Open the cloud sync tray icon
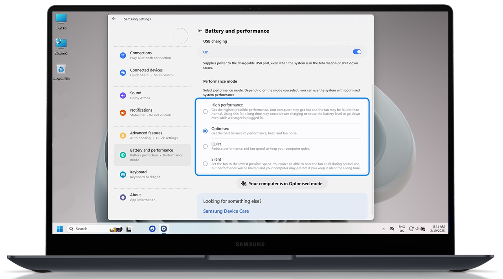 pos(392,229)
